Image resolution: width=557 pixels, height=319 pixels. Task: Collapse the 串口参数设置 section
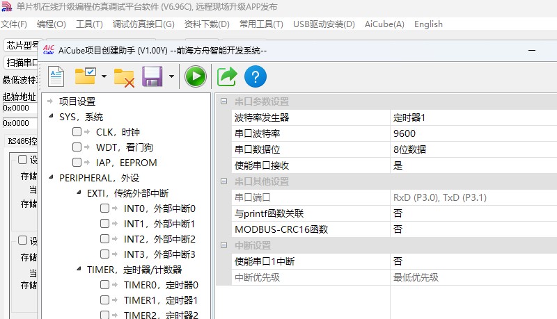coord(223,101)
